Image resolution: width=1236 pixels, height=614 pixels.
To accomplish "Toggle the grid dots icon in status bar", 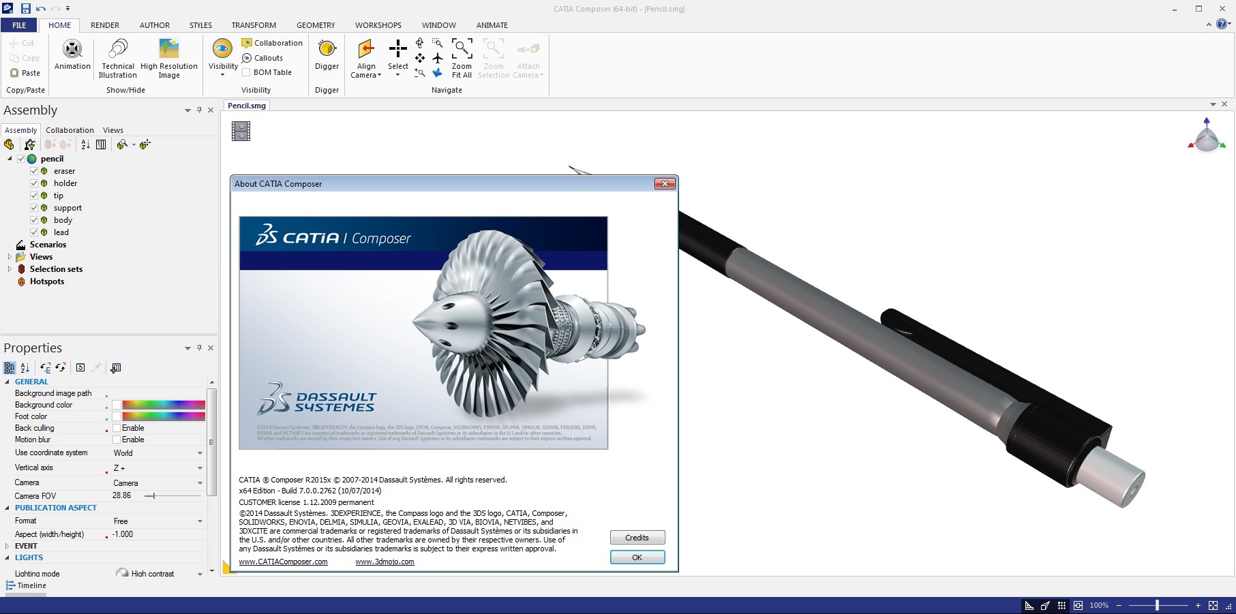I will point(1061,605).
